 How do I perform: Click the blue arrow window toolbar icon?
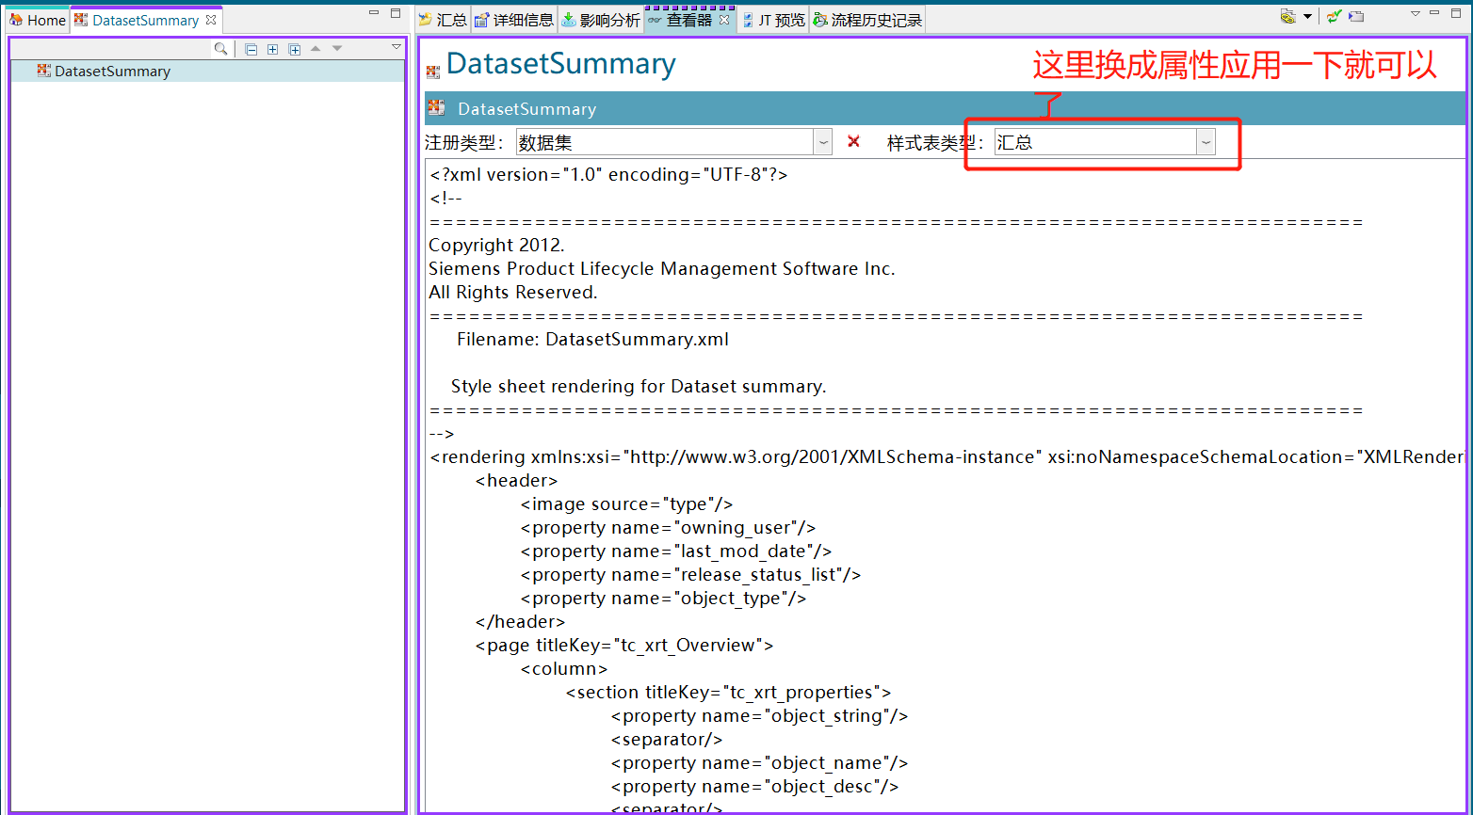coord(1356,16)
